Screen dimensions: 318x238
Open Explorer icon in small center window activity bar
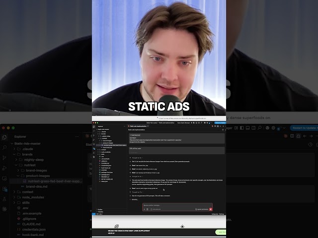pos(94,127)
